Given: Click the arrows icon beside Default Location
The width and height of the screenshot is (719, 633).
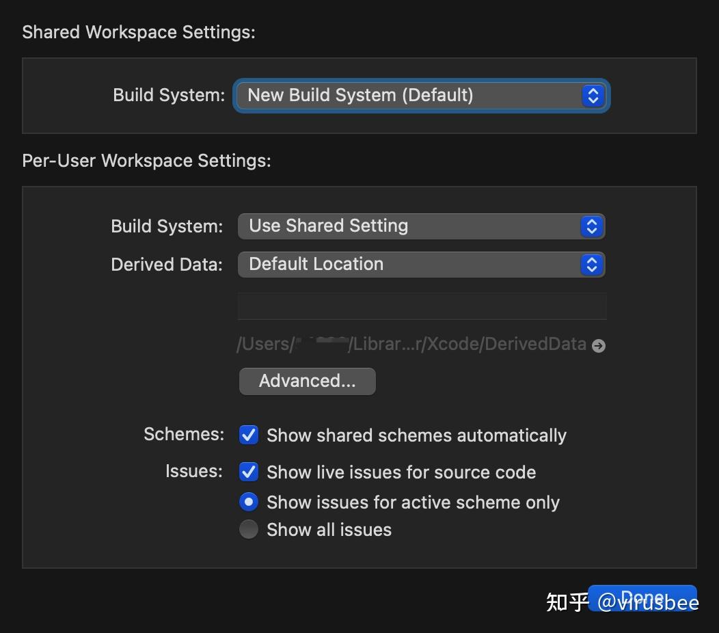Looking at the screenshot, I should click(591, 265).
